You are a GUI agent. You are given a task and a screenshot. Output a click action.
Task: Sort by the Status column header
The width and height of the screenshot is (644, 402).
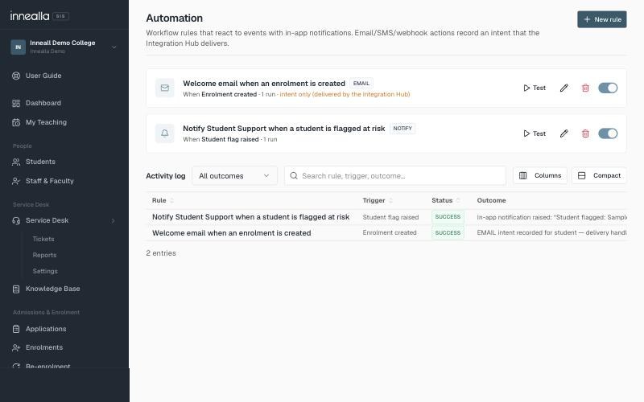pos(446,200)
